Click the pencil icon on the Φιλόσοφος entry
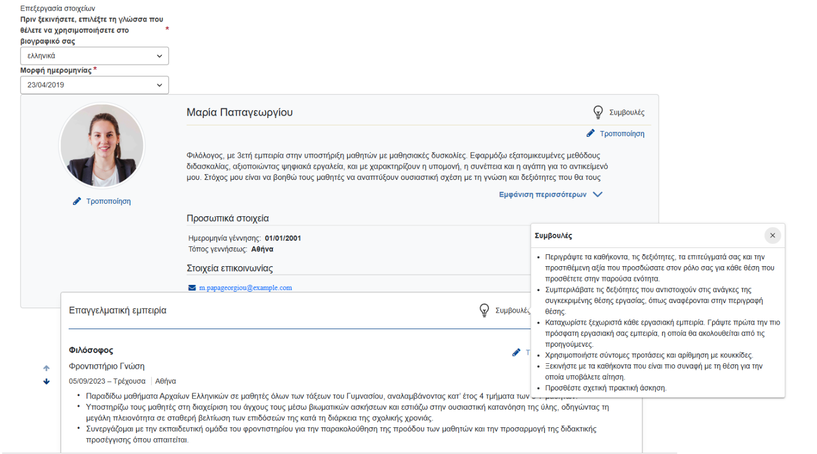This screenshot has height=454, width=817. click(516, 352)
